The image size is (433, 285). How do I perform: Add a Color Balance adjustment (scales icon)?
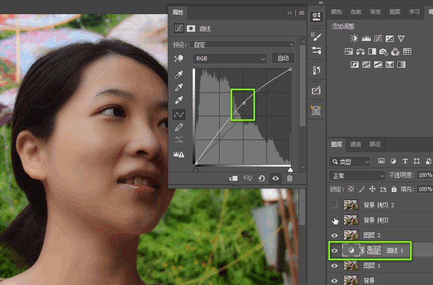[360, 52]
